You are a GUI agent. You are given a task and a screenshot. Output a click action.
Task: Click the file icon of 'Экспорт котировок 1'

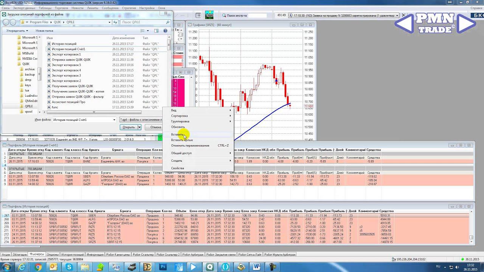[49, 54]
